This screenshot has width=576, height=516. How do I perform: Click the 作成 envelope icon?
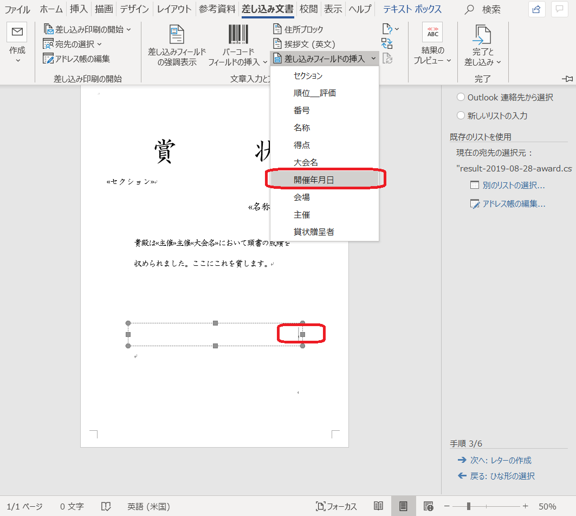tap(17, 33)
